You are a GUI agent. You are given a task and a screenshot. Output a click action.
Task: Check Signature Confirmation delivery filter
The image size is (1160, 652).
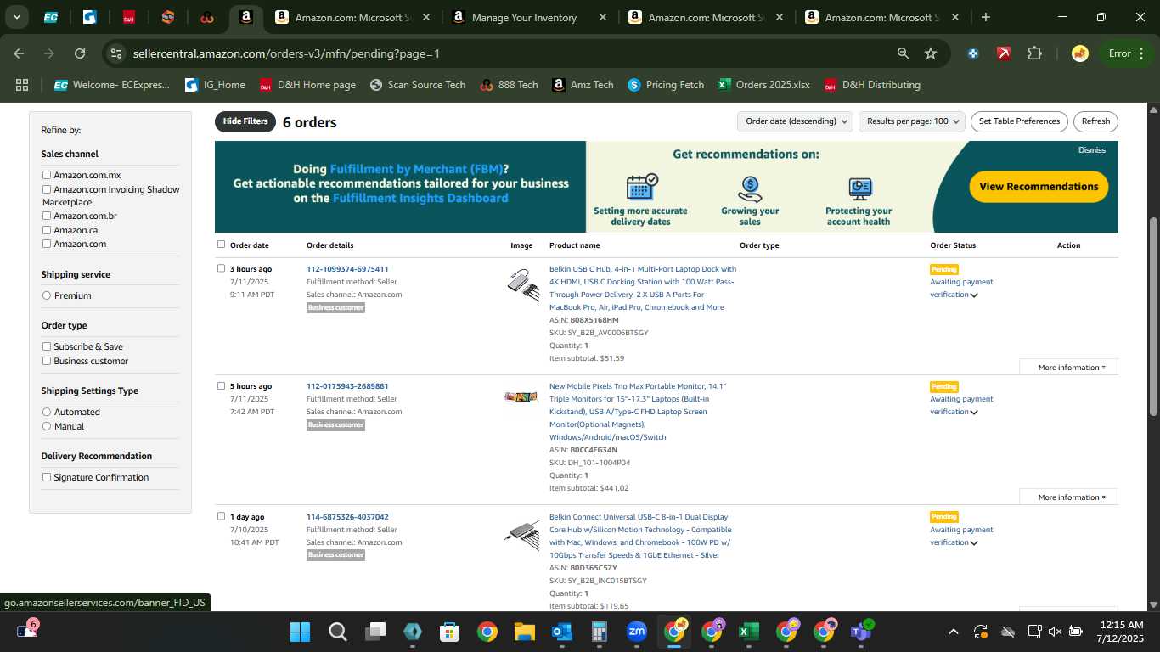click(x=47, y=477)
